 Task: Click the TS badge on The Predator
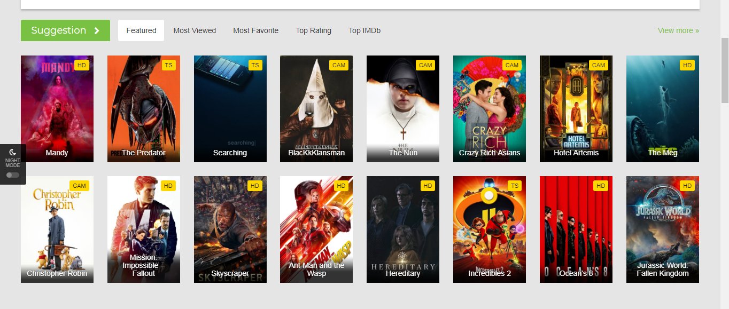tap(168, 65)
